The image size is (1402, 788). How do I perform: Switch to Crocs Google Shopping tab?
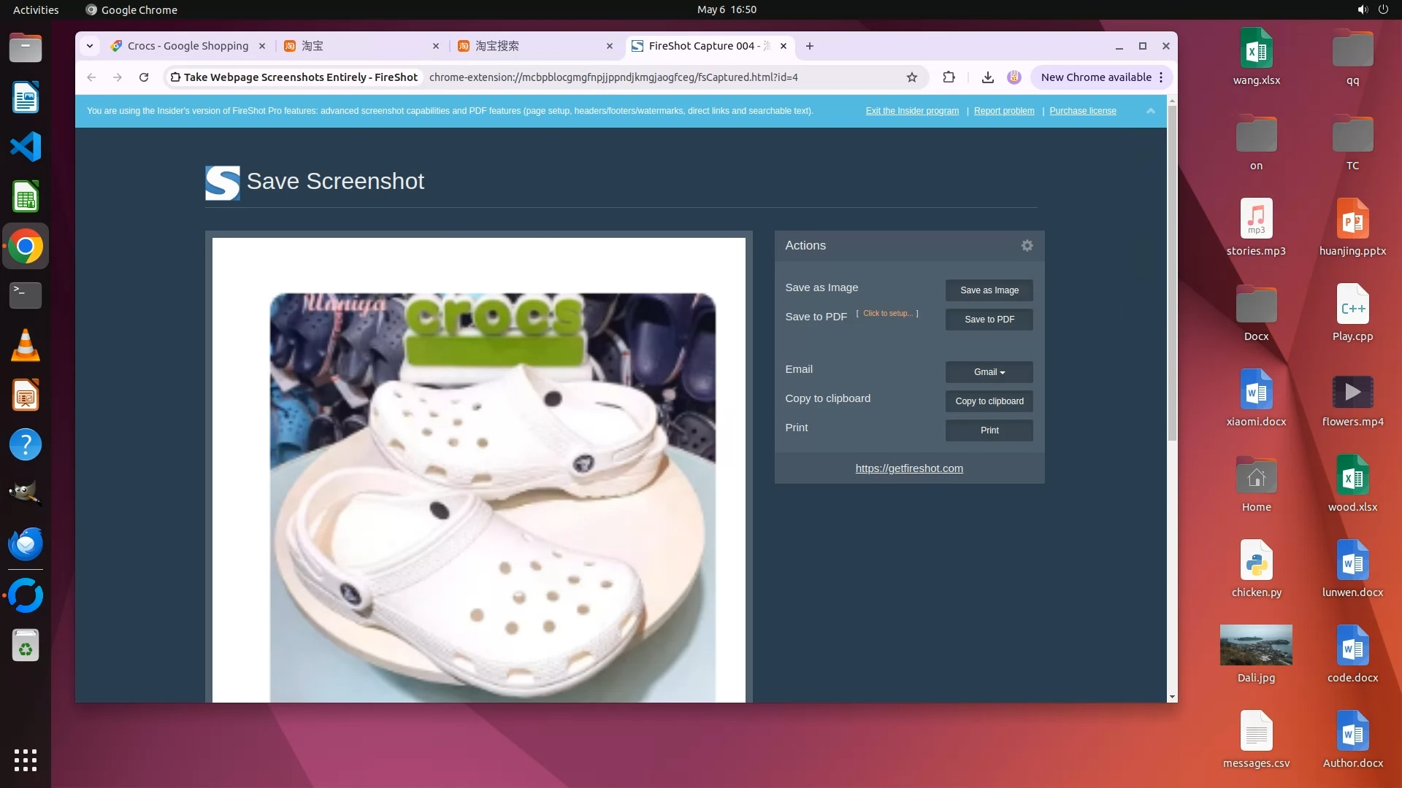tap(187, 46)
